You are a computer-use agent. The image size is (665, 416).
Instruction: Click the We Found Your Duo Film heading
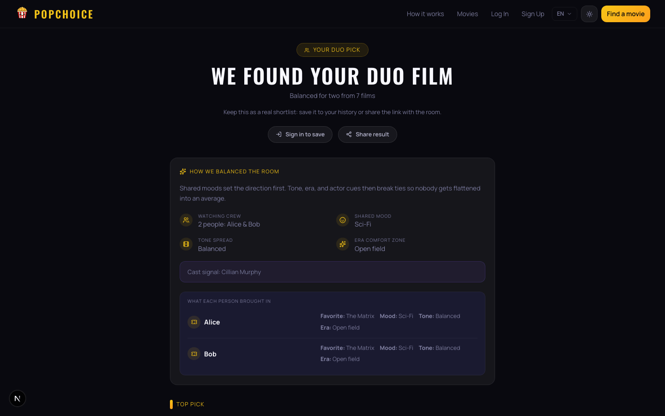pos(332,76)
